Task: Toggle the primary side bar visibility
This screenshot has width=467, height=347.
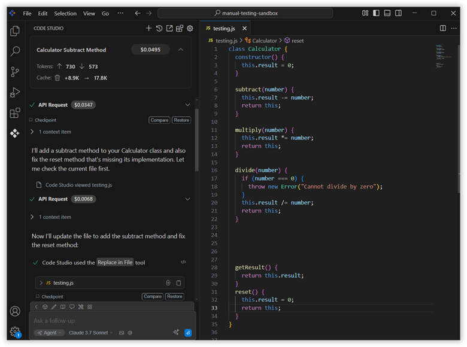Action: (376, 13)
